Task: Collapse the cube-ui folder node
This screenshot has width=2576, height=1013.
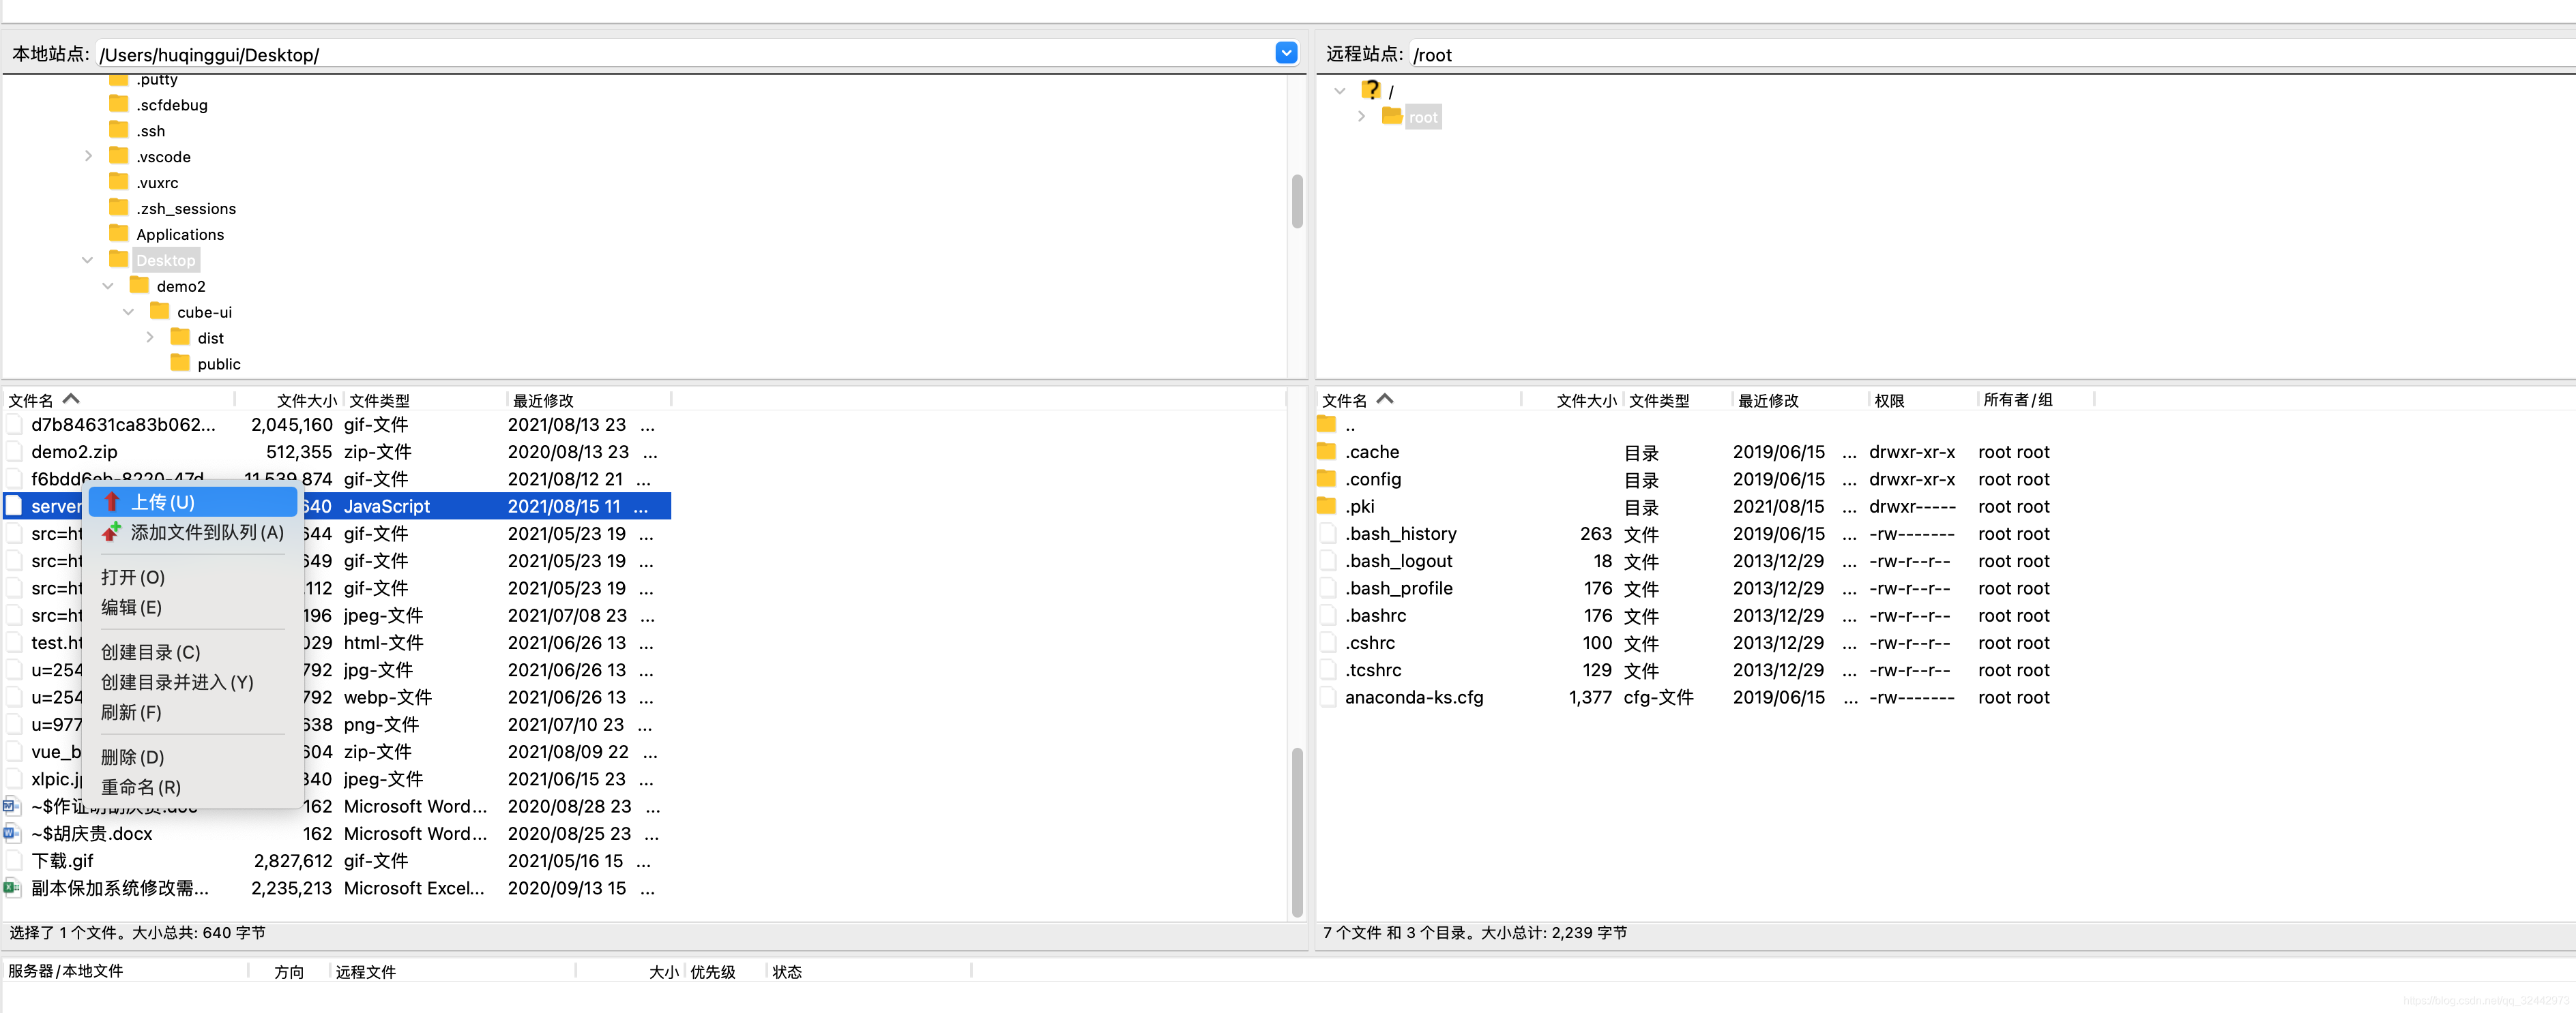Action: click(x=128, y=312)
